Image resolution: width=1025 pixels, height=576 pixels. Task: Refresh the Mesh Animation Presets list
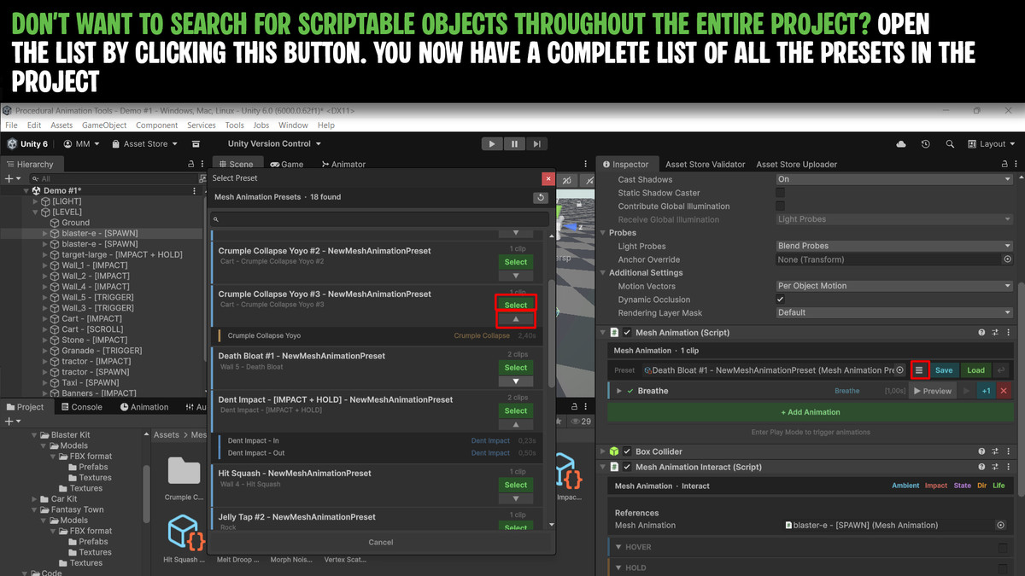pos(540,197)
